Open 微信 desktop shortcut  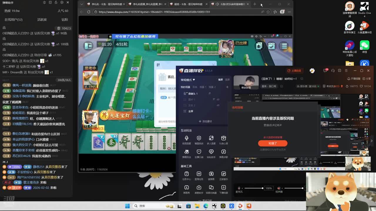pyautogui.click(x=365, y=46)
